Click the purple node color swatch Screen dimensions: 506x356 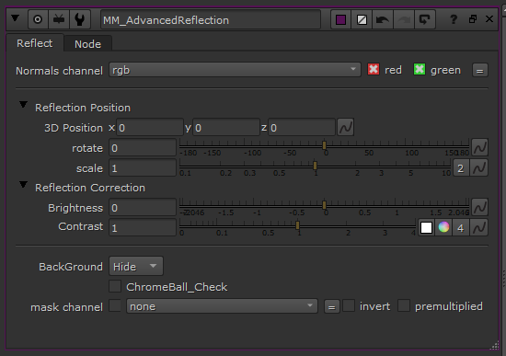[340, 20]
